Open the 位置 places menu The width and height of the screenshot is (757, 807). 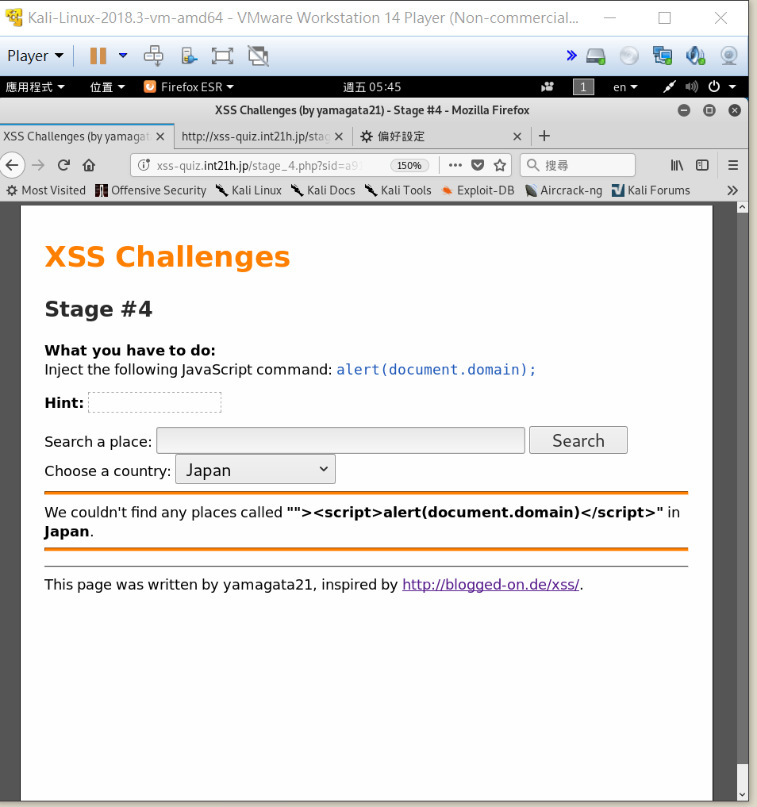[x=107, y=87]
